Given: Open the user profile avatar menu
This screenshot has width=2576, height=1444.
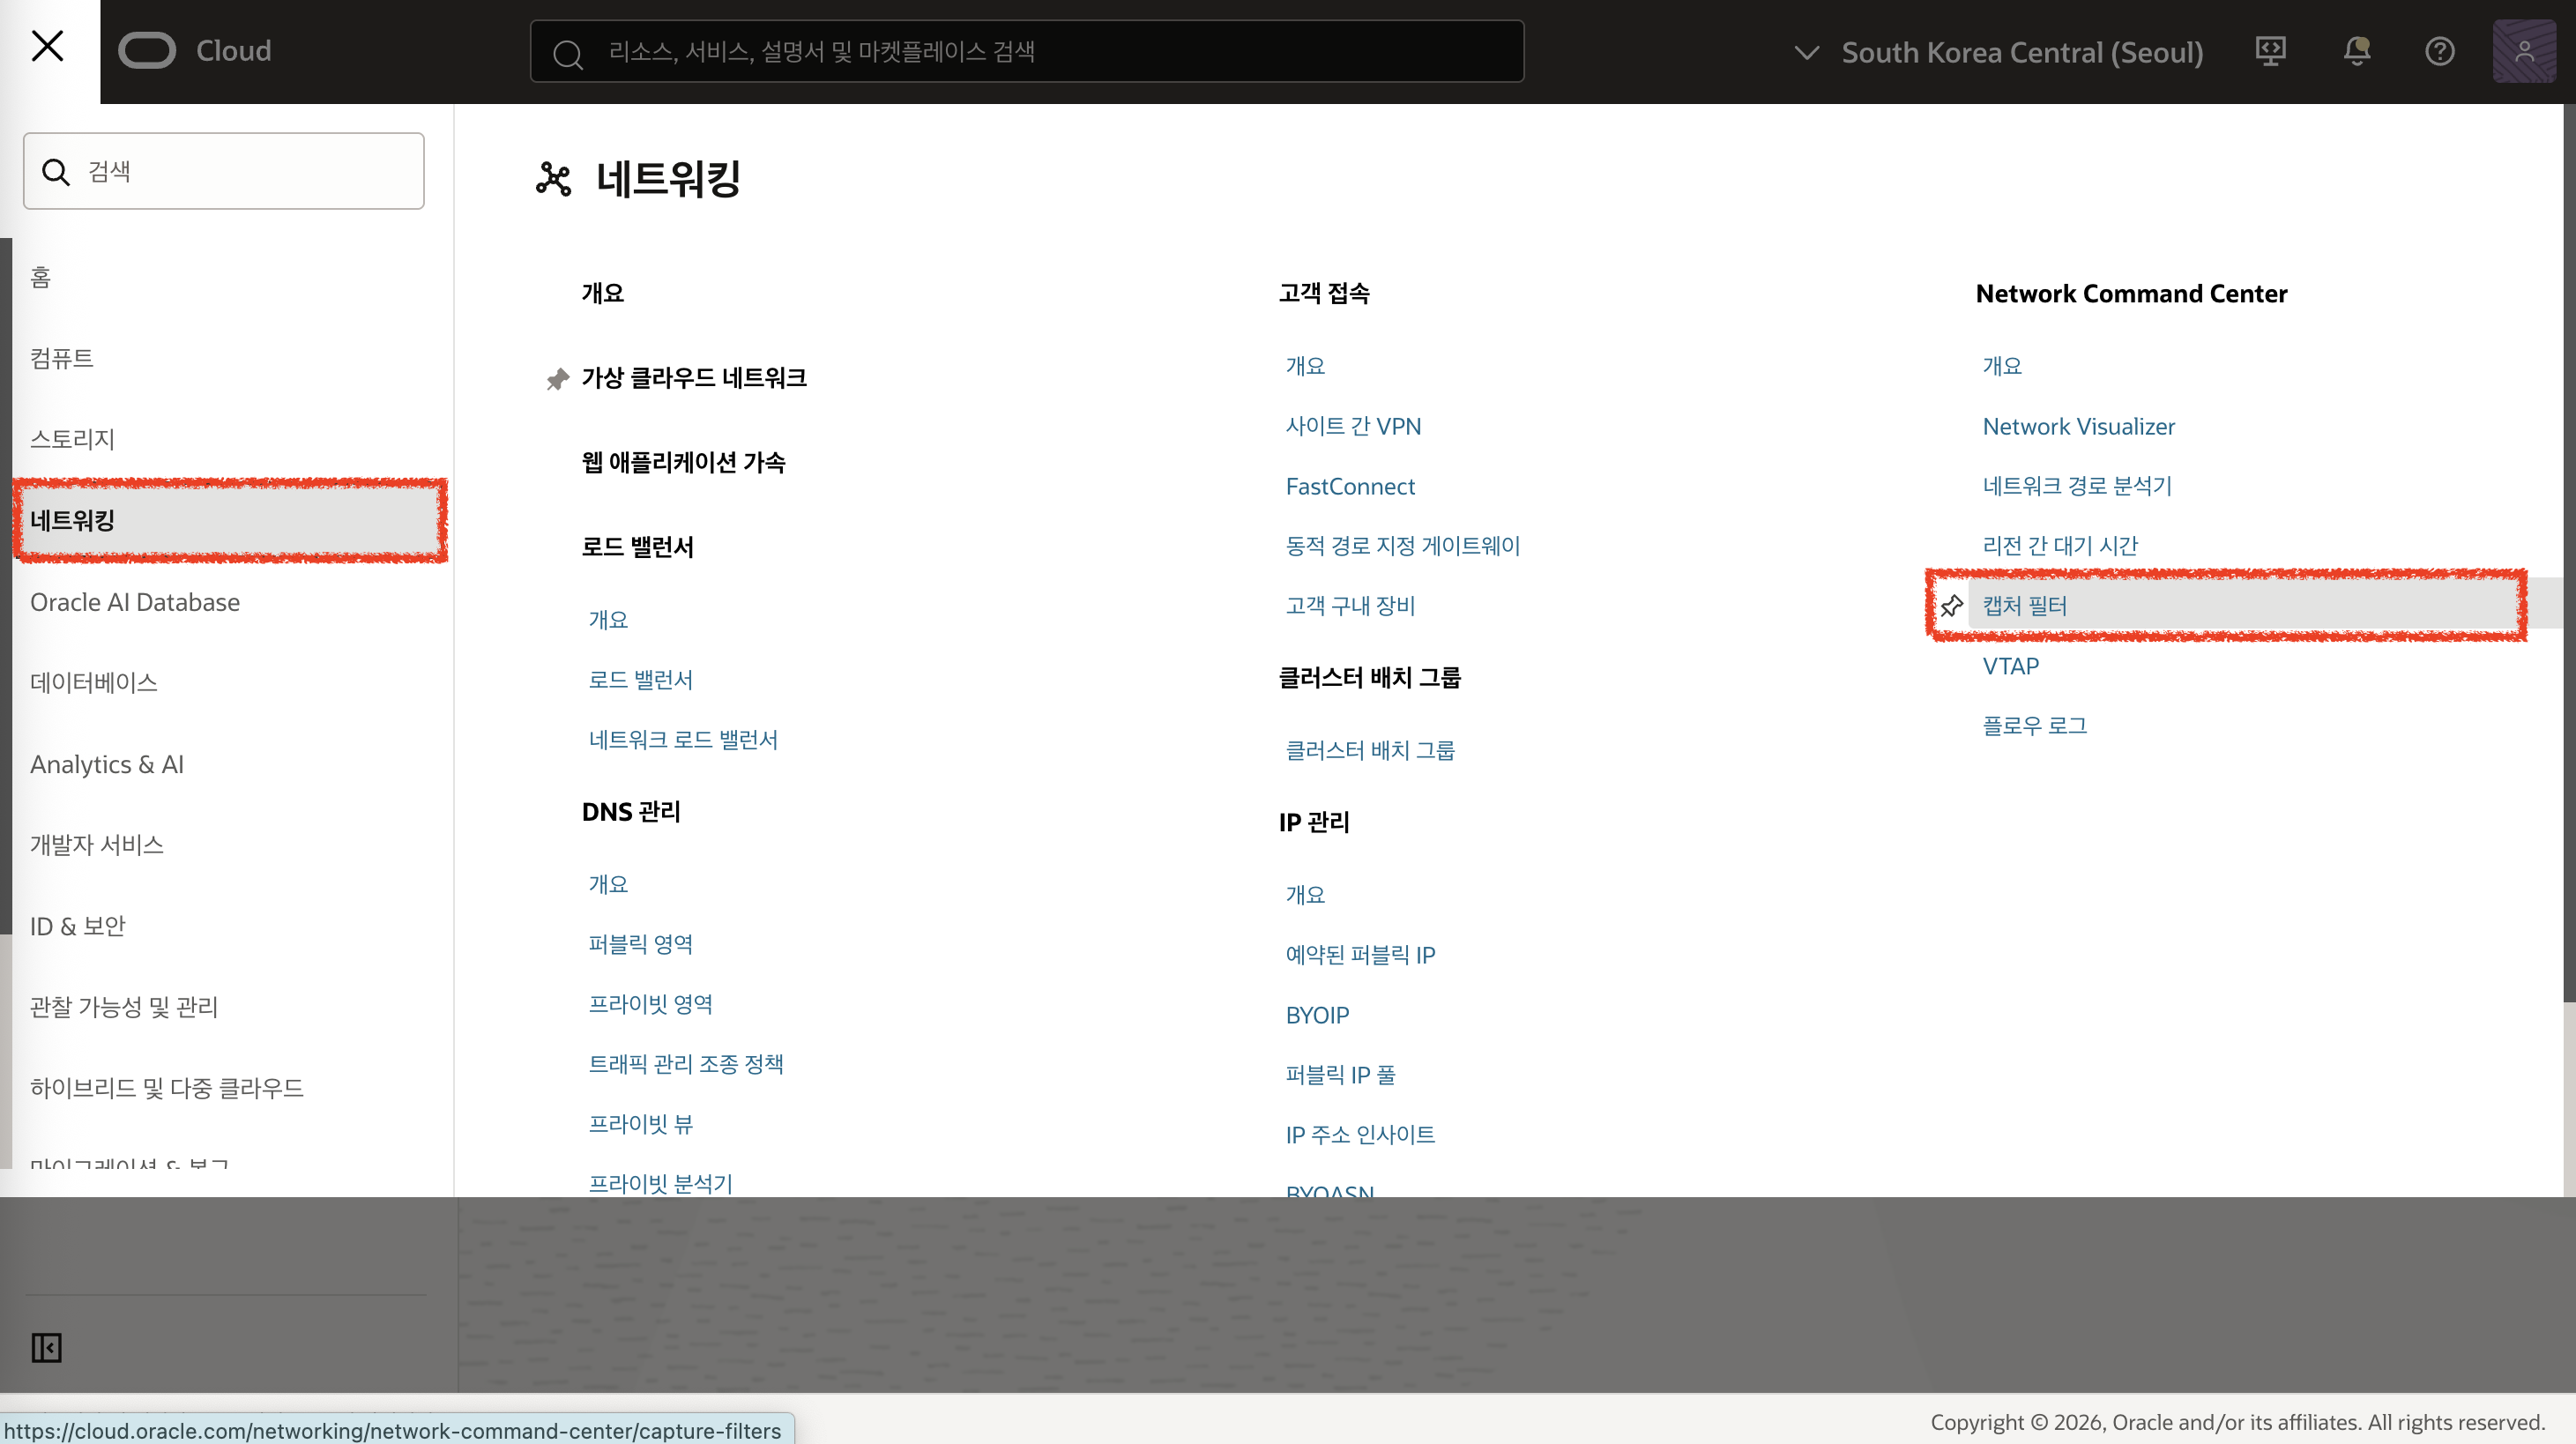Looking at the screenshot, I should [x=2524, y=51].
